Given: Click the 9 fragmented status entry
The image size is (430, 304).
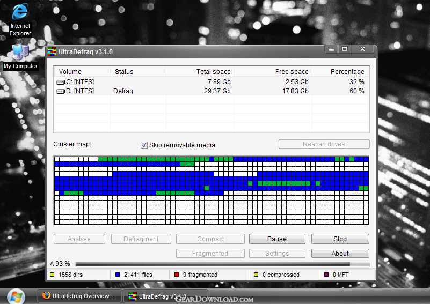Looking at the screenshot, I should (200, 275).
